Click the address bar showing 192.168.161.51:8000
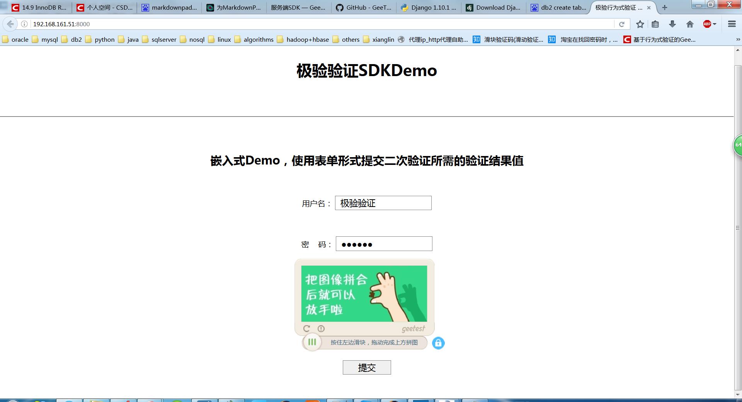The width and height of the screenshot is (742, 402). pyautogui.click(x=323, y=24)
